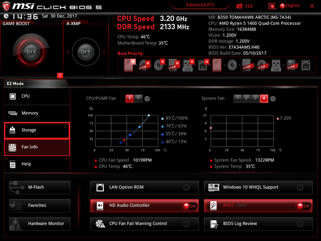Select the legacy USB key boot icon
The width and height of the screenshot is (321, 241).
pyautogui.click(x=276, y=65)
